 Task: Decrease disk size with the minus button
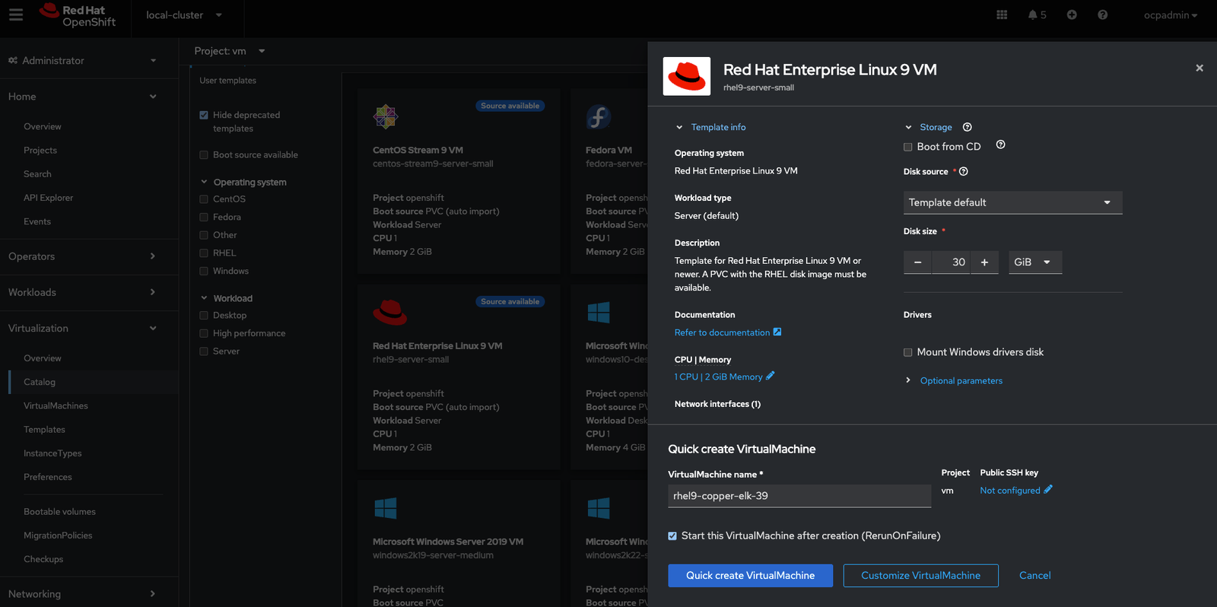click(917, 262)
